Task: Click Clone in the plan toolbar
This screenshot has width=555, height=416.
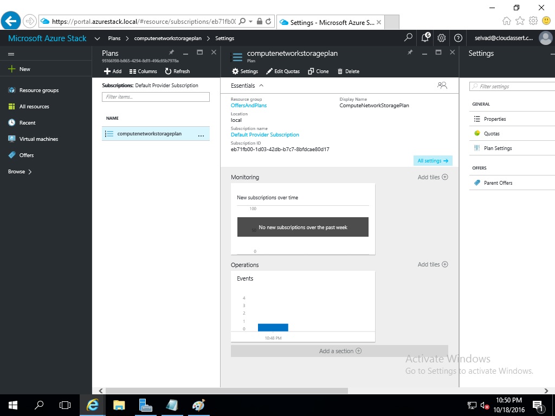Action: click(x=318, y=71)
